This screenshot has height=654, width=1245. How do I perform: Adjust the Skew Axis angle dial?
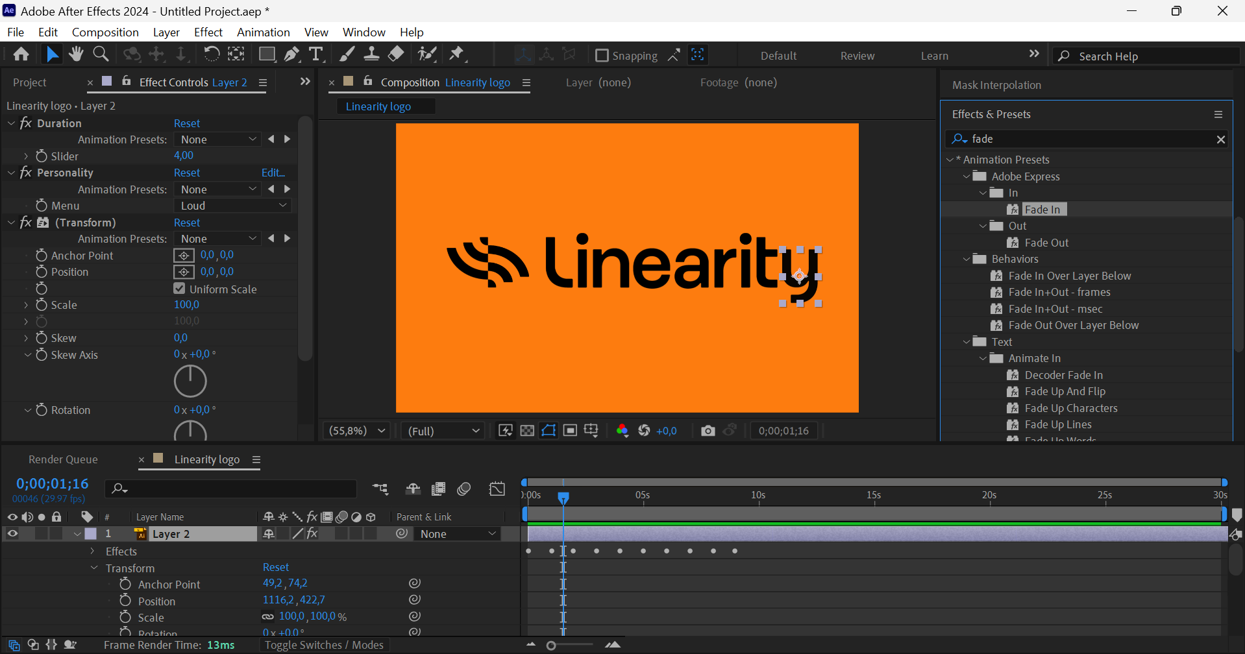coord(190,381)
